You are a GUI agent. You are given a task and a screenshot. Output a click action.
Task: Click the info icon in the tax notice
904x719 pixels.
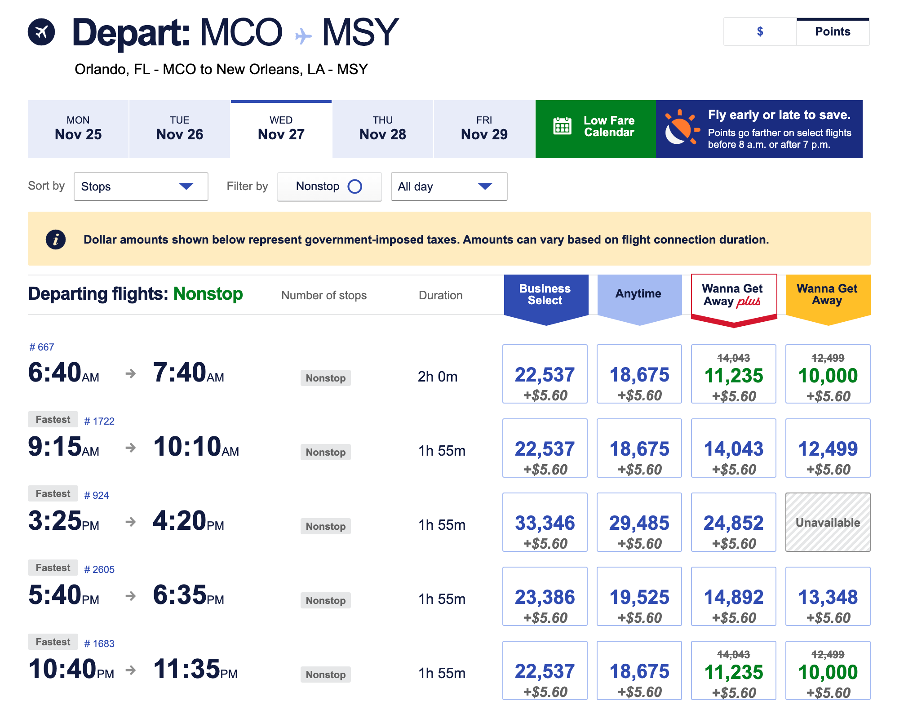point(56,240)
